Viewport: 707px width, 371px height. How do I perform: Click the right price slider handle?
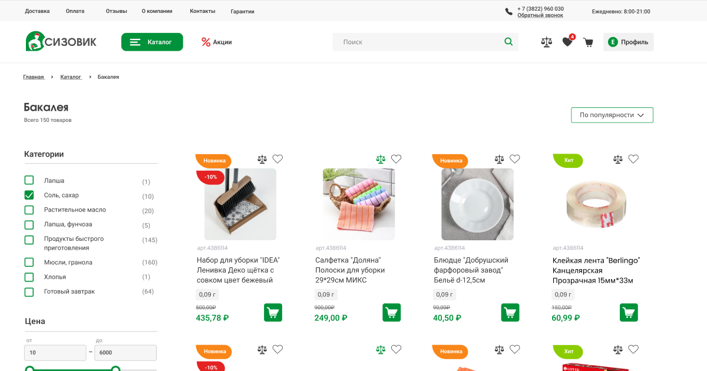[115, 369]
